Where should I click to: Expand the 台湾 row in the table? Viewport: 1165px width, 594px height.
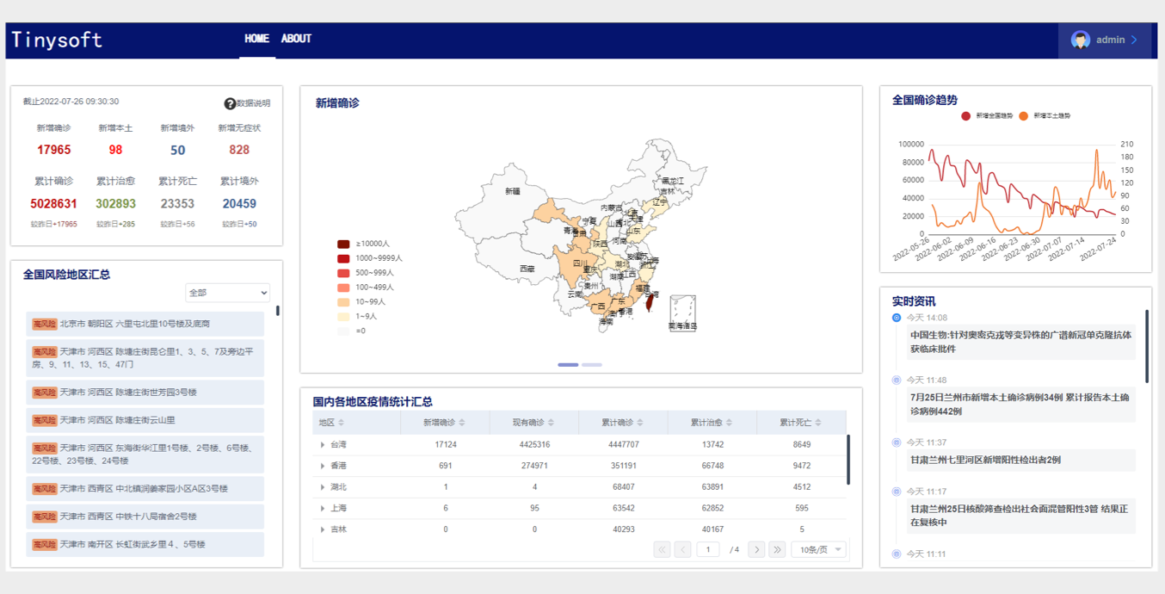click(323, 445)
